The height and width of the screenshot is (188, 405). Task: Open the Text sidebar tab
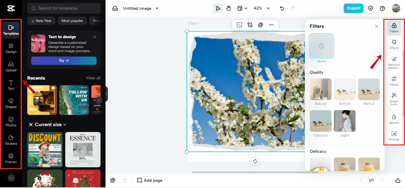(11, 85)
